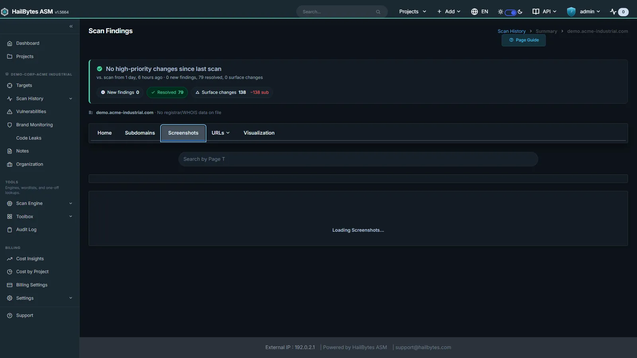Click the Surface changes 138 chip
The image size is (637, 358).
pos(232,92)
